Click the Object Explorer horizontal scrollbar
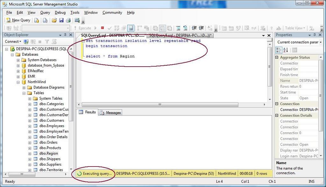Image resolution: width=326 pixels, height=187 pixels. click(x=22, y=174)
